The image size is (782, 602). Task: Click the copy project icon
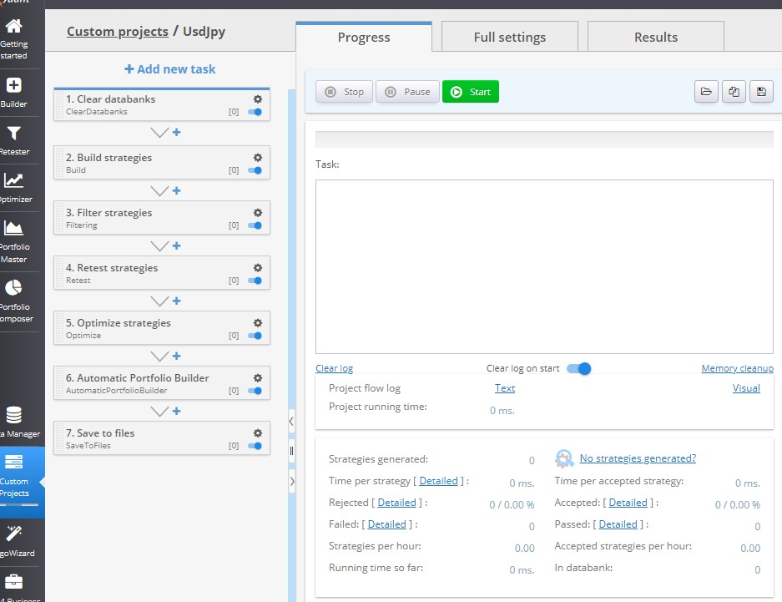click(734, 92)
